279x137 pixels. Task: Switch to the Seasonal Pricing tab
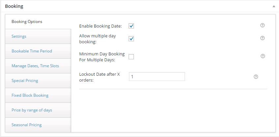38,125
